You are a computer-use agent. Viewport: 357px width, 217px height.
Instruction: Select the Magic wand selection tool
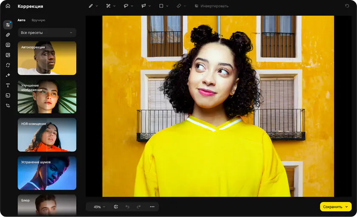tap(108, 6)
